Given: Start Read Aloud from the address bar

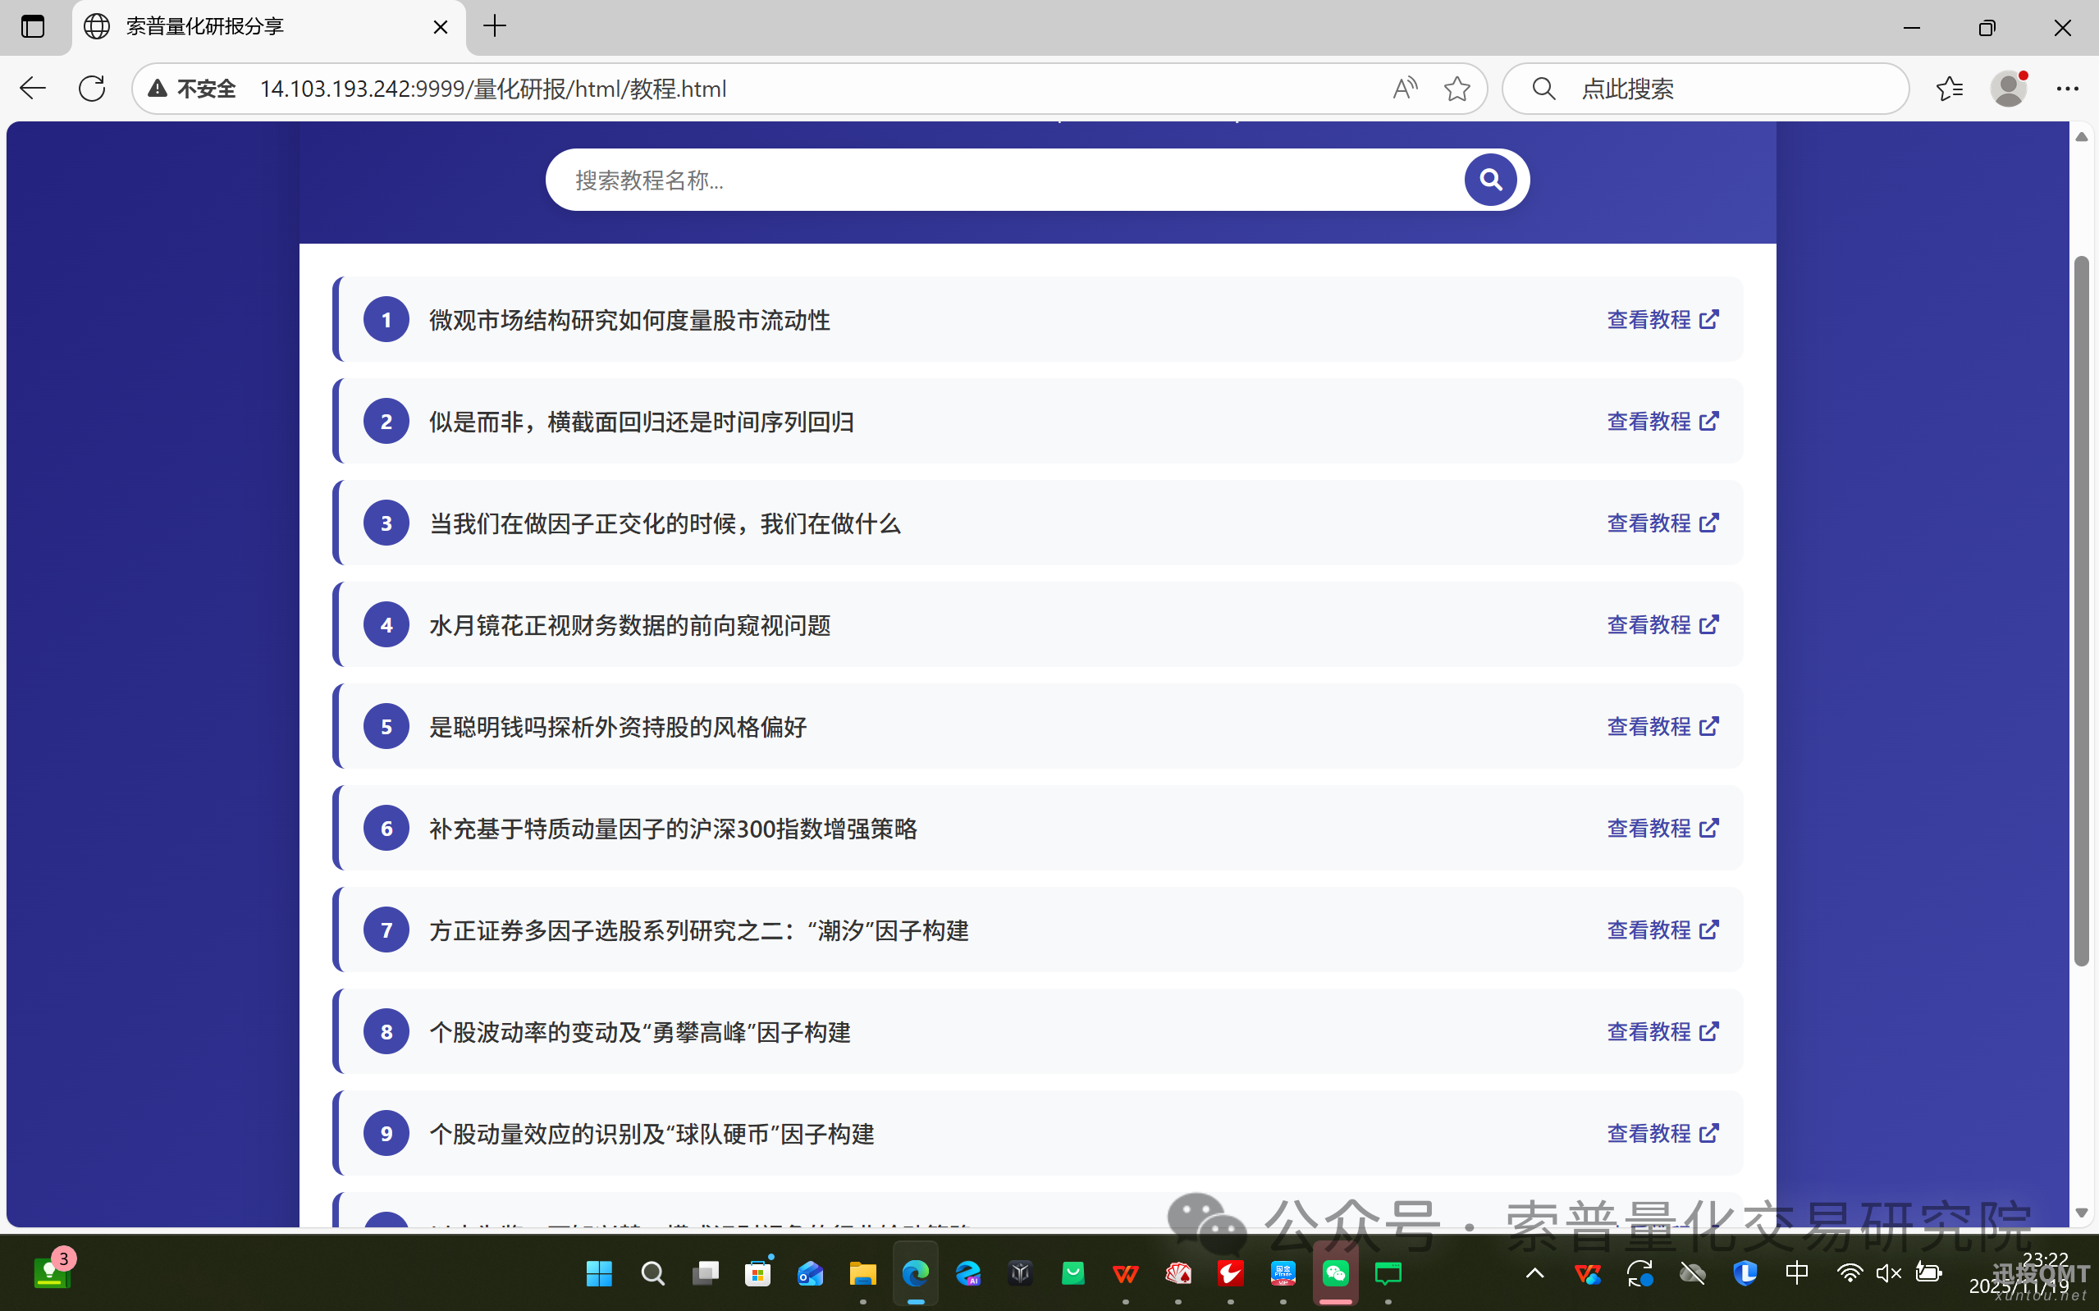Looking at the screenshot, I should (1405, 88).
